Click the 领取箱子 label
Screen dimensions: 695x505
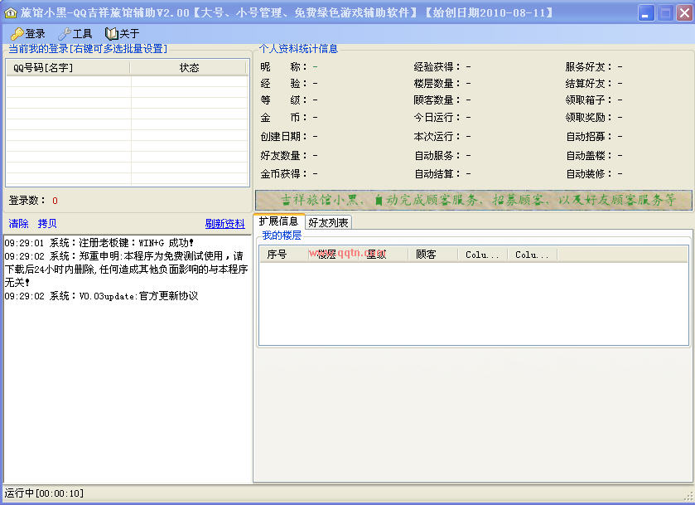tap(589, 100)
